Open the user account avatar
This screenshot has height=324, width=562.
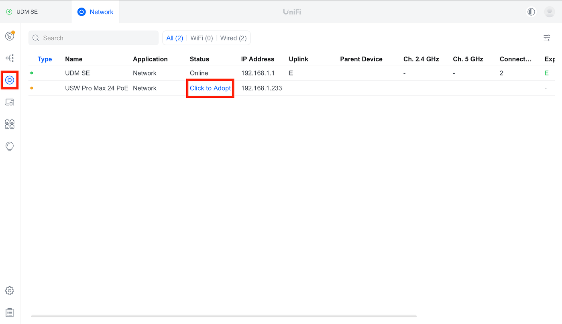coord(549,12)
